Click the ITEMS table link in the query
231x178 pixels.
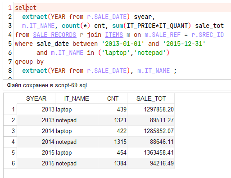[114, 35]
